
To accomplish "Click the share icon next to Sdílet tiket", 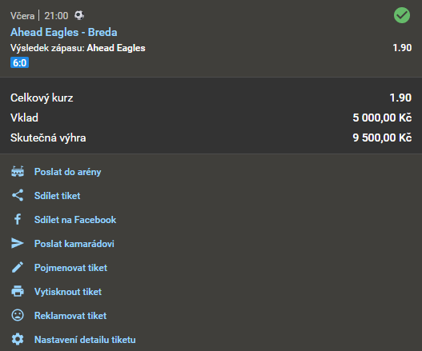I will (18, 195).
